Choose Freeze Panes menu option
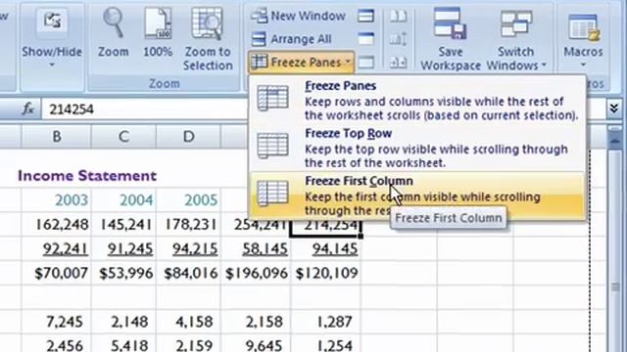627x352 pixels. 417,101
